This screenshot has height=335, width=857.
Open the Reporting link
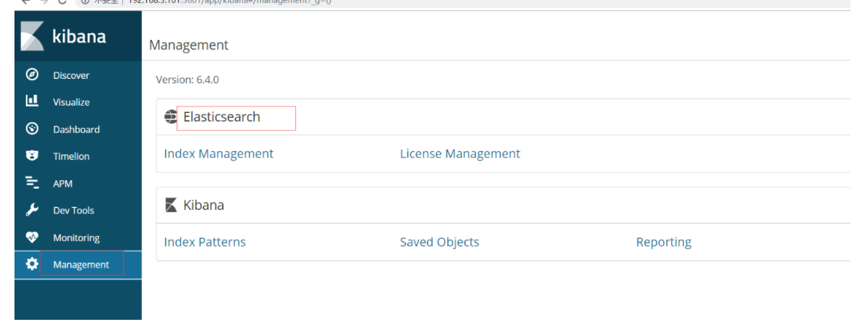(664, 242)
